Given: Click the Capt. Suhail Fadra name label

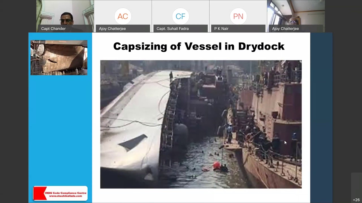Looking at the screenshot, I should (x=173, y=28).
